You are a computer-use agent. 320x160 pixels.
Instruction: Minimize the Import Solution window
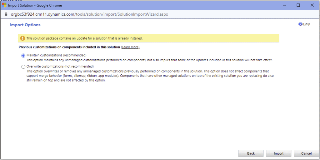click(285, 5)
